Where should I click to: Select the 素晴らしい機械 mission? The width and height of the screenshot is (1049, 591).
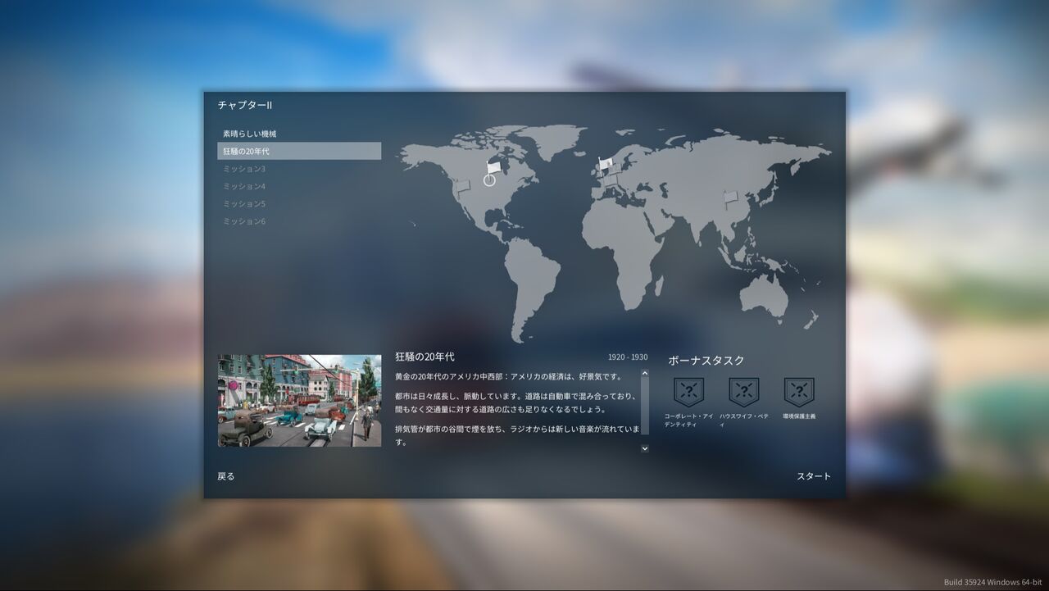coord(299,134)
